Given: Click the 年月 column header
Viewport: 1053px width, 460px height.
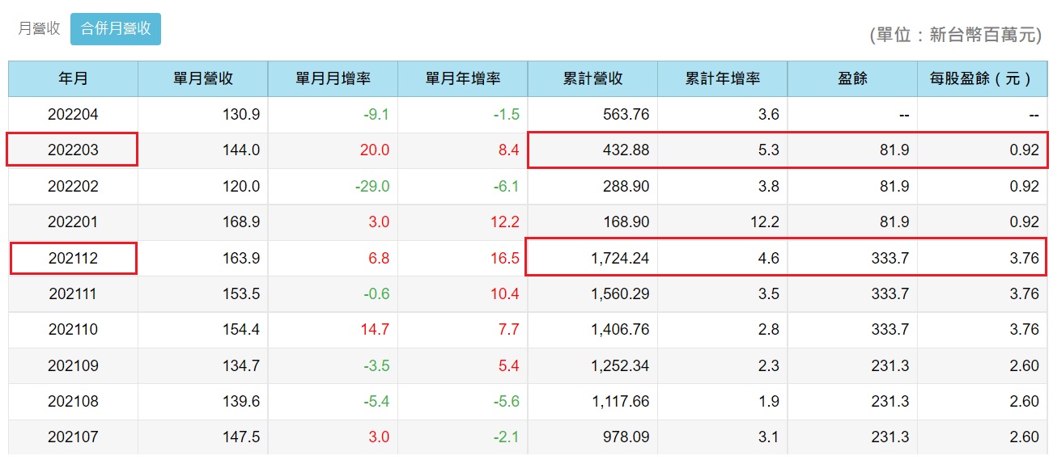Looking at the screenshot, I should 73,78.
